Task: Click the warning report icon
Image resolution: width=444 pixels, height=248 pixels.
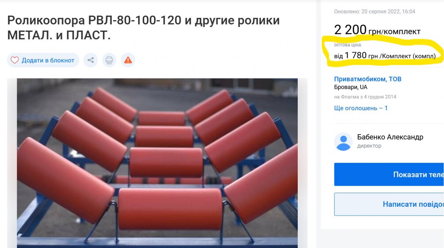Action: [x=128, y=60]
